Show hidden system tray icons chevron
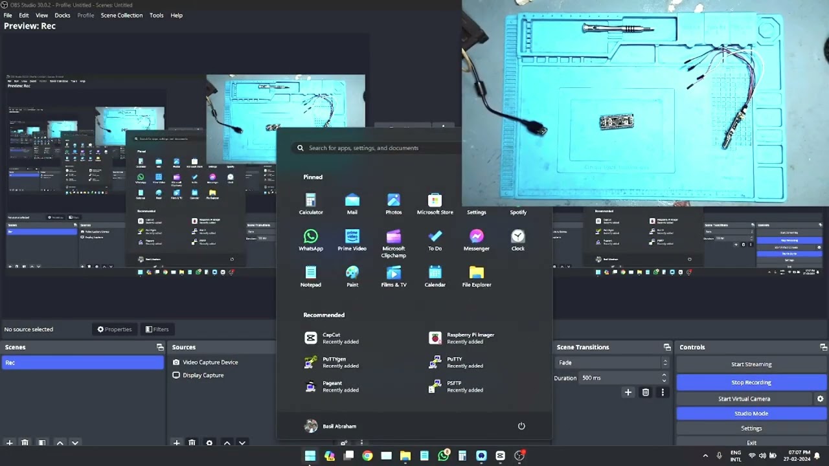Screen dimensions: 829x466 click(x=705, y=456)
